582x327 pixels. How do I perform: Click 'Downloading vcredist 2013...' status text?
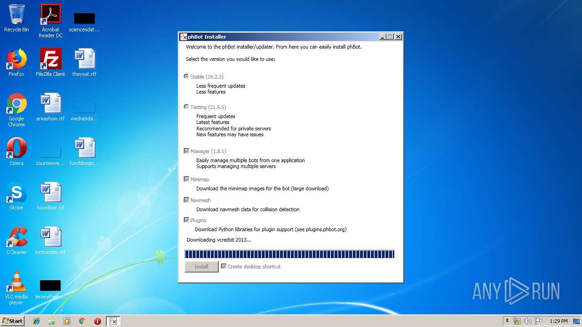pos(219,240)
